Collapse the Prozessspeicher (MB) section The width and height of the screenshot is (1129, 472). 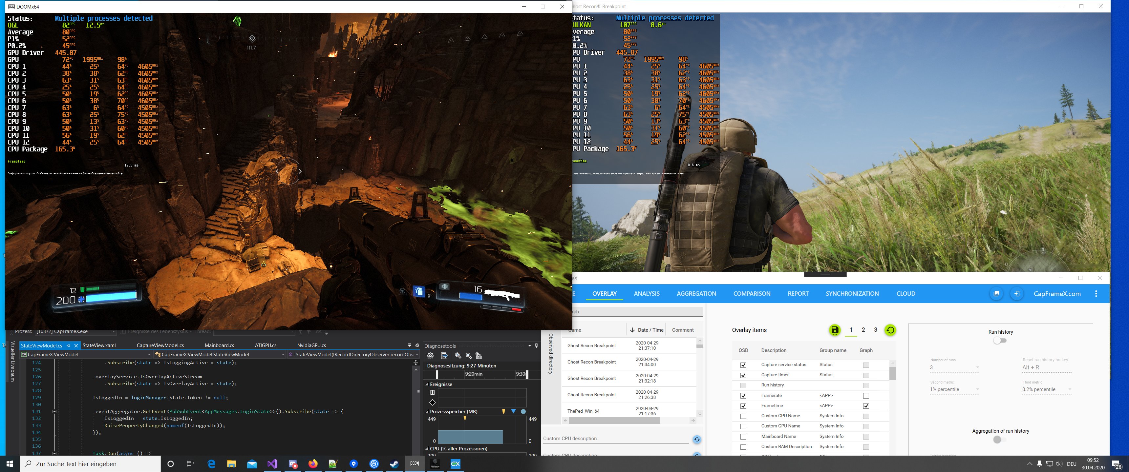pyautogui.click(x=427, y=412)
